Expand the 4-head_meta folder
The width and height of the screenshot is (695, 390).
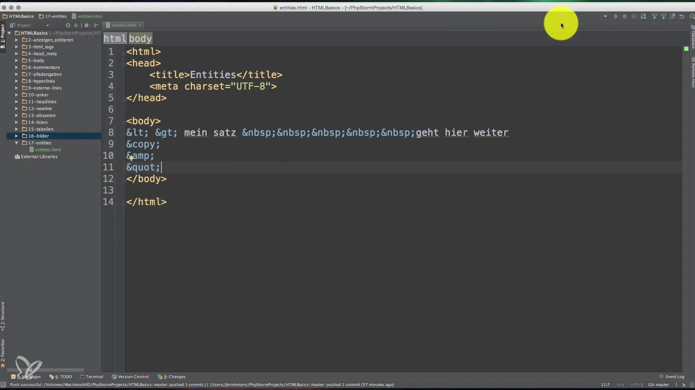click(16, 54)
